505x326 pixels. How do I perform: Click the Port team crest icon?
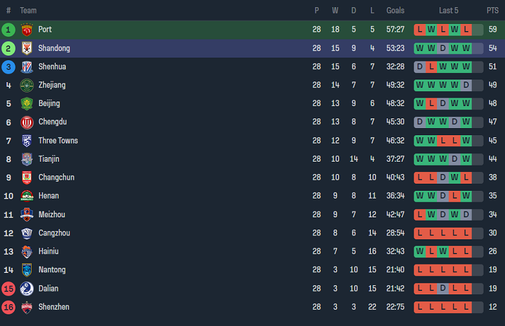27,30
